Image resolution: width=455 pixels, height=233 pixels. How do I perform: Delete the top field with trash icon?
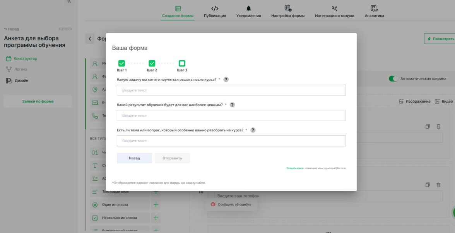(438, 126)
